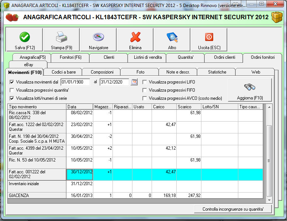Click the start date field 01/01/1900

75,82
